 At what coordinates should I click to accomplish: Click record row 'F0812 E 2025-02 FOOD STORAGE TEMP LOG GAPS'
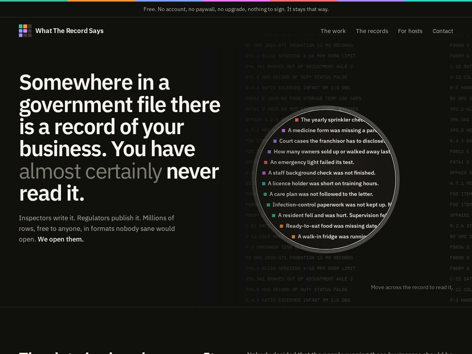[303, 98]
